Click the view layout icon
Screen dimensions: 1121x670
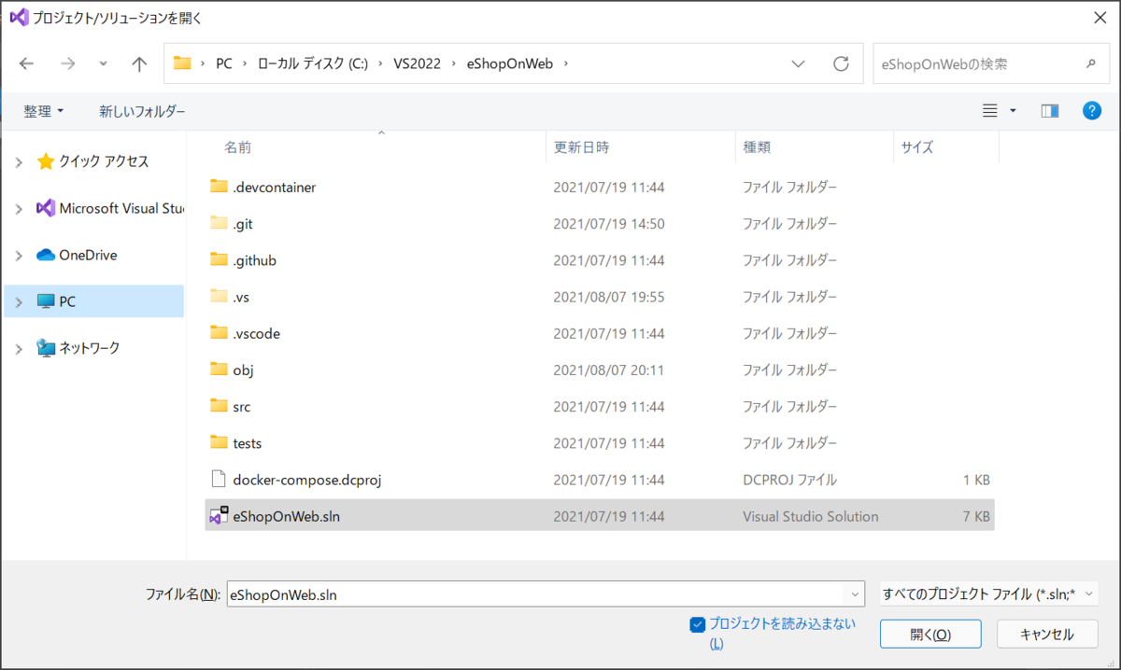coord(989,110)
